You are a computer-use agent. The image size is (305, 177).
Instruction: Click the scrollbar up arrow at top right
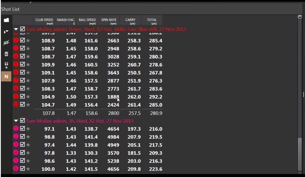[299, 18]
